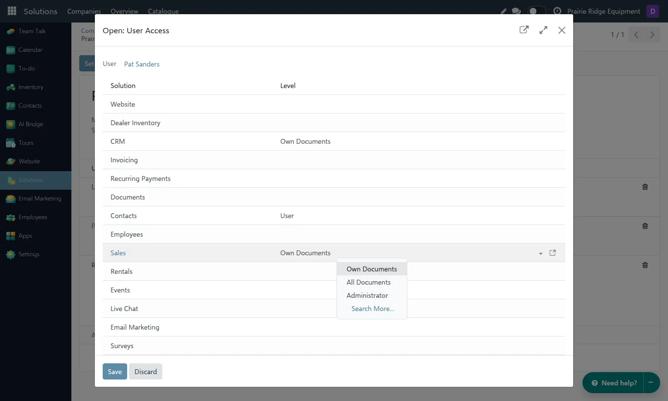Image resolution: width=668 pixels, height=401 pixels.
Task: Open the Catalogue menu
Action: click(x=163, y=11)
